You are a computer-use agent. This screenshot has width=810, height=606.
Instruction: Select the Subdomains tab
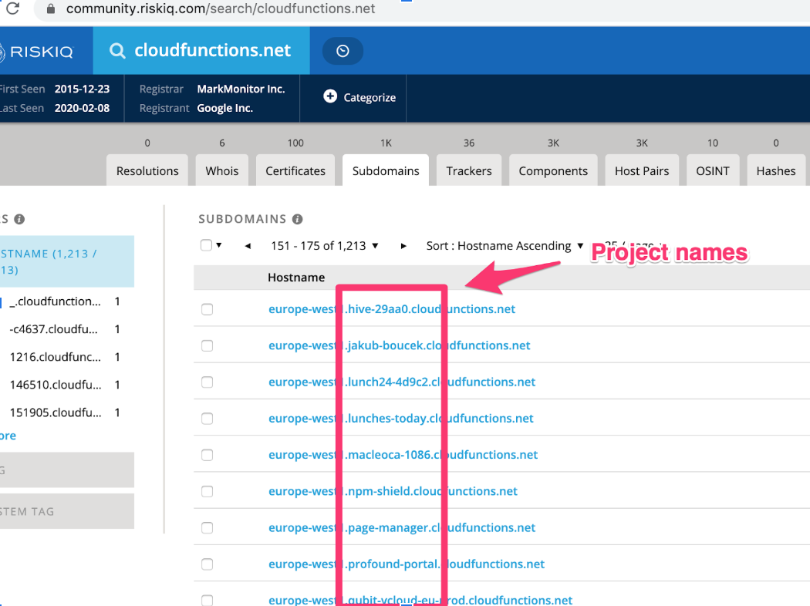click(386, 170)
